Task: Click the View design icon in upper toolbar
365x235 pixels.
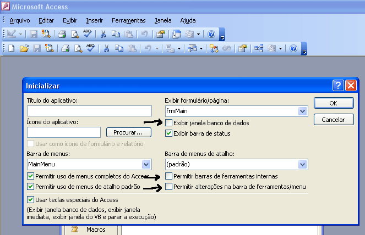Action: pos(11,34)
